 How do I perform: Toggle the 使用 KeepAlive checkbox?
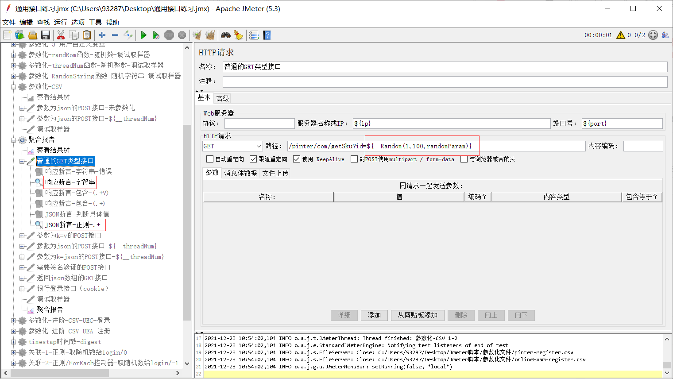(297, 159)
